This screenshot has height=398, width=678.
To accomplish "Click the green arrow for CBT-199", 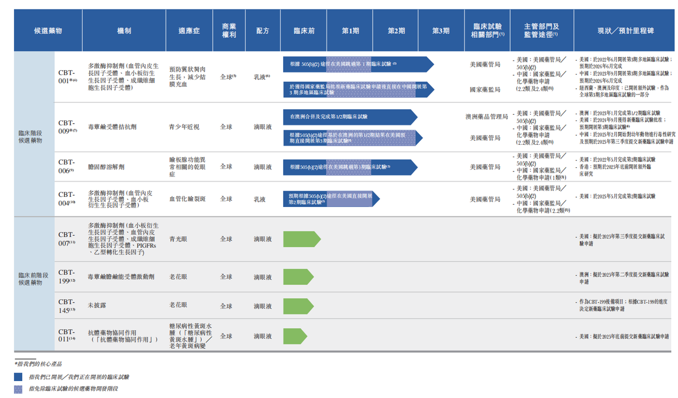I will click(x=298, y=276).
